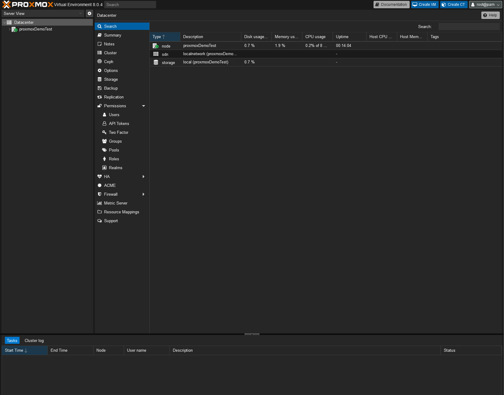Switch to the Tasks tab

click(x=12, y=340)
